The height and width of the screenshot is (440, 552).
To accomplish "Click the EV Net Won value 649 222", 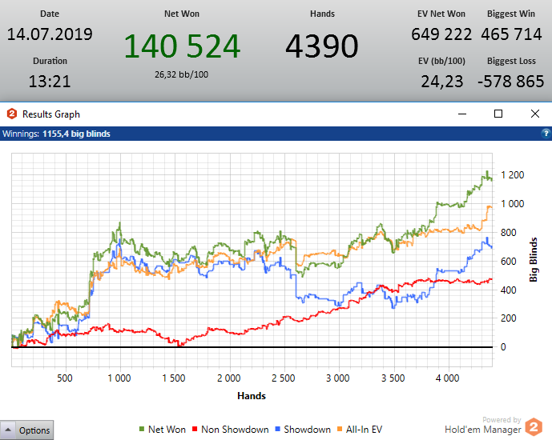I will (441, 34).
